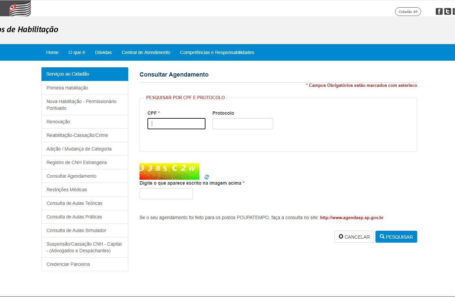Visit the agendasp.sp.gov.br link

tap(352, 218)
